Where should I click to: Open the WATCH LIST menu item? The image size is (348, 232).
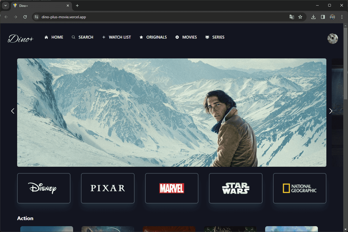[116, 37]
